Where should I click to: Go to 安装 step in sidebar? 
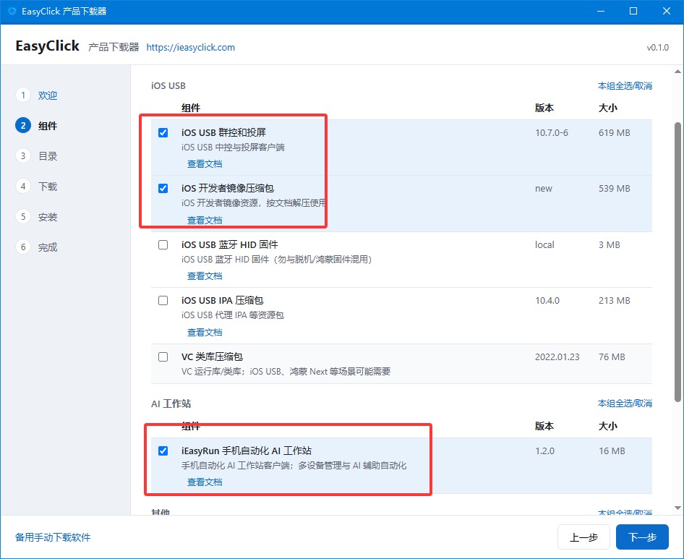click(x=48, y=217)
